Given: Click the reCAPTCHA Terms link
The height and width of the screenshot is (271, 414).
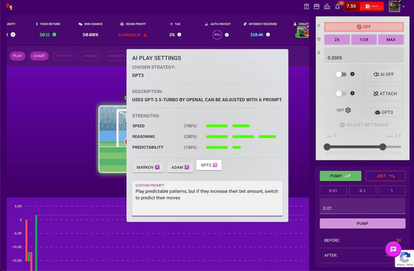Looking at the screenshot, I should pyautogui.click(x=410, y=265).
